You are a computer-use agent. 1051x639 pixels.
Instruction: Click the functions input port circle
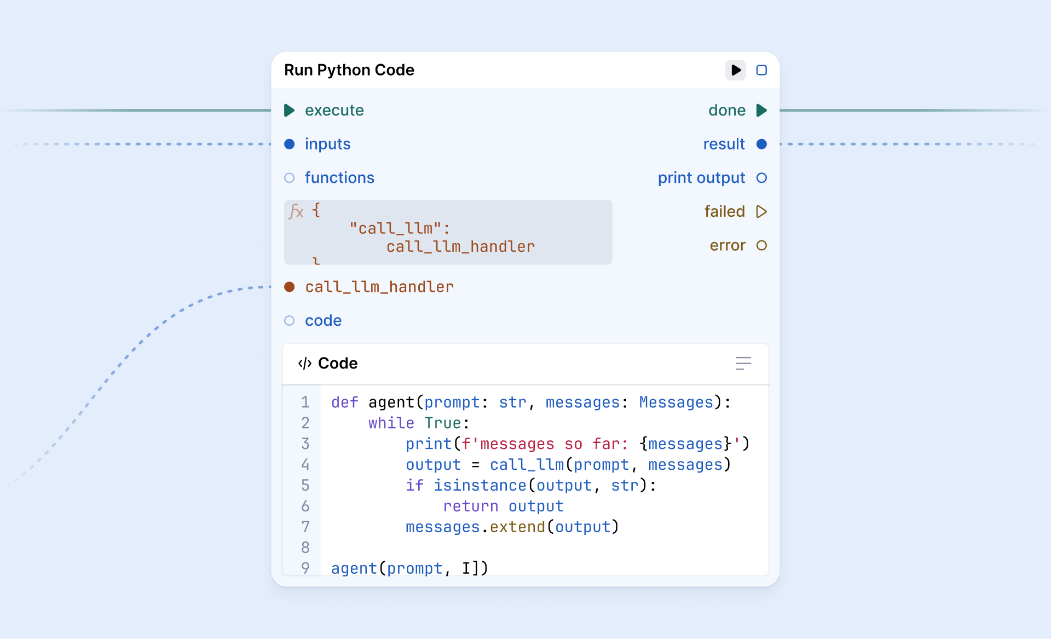[x=290, y=178]
